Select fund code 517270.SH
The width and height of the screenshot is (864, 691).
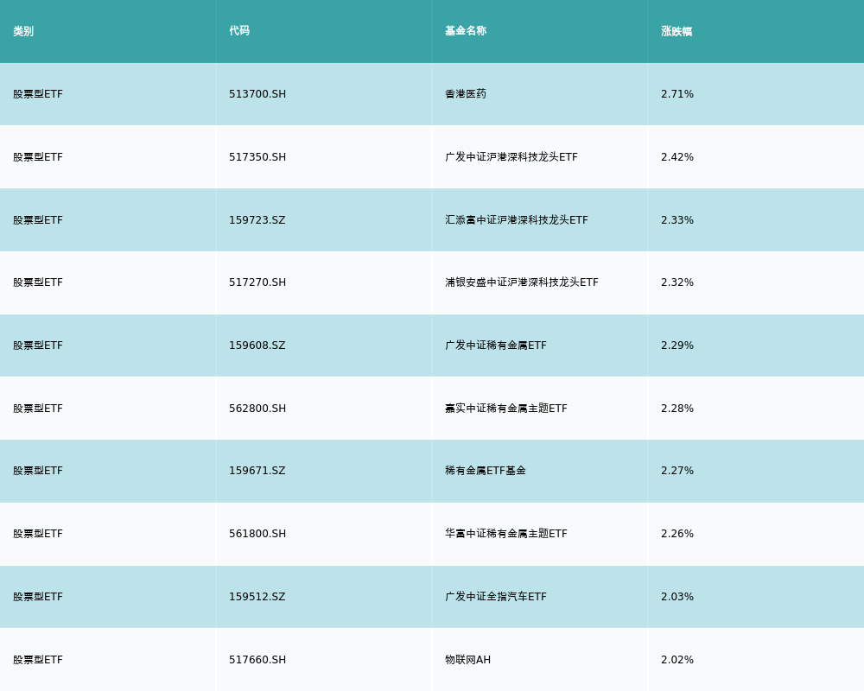[x=257, y=282]
